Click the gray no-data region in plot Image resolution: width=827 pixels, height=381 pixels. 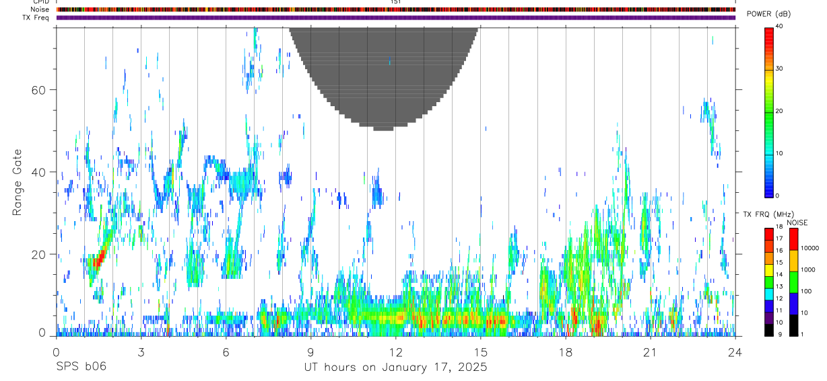coord(384,81)
